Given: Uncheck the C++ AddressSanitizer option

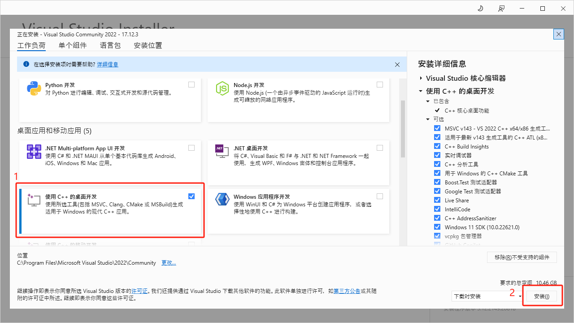Looking at the screenshot, I should tap(437, 218).
